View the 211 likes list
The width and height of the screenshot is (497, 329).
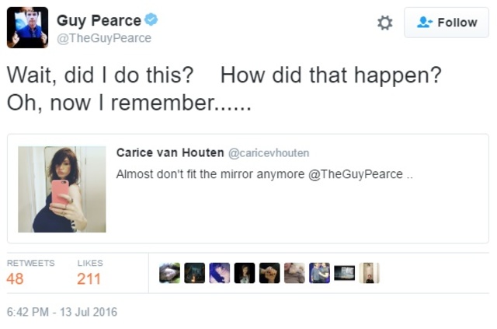[x=89, y=278]
